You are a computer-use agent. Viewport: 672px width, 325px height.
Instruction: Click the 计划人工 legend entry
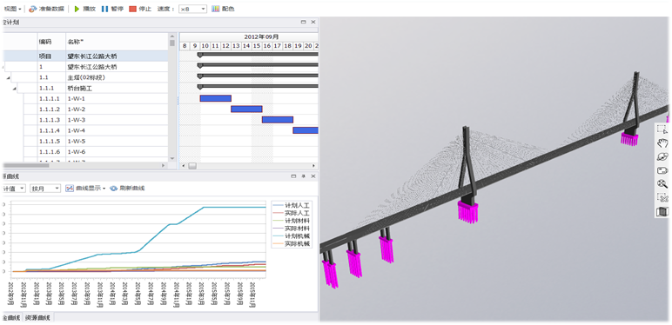pos(291,206)
